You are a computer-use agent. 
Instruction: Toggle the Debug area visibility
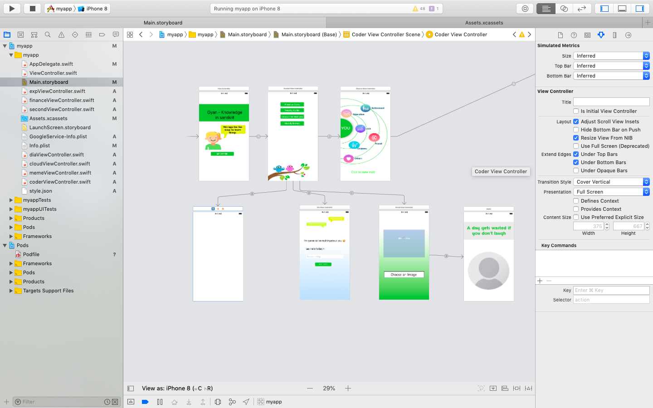[x=622, y=9]
